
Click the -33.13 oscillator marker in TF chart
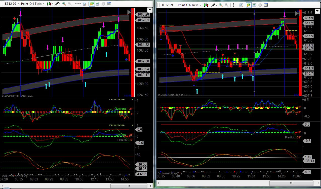pos(309,161)
